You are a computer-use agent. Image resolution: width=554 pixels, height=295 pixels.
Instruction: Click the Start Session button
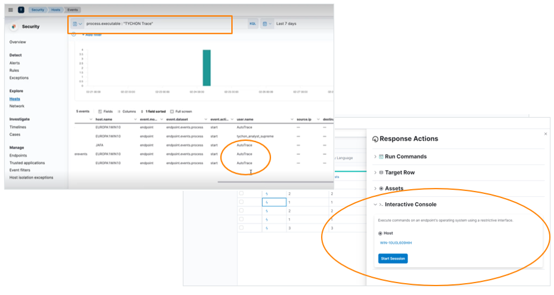[x=393, y=259]
